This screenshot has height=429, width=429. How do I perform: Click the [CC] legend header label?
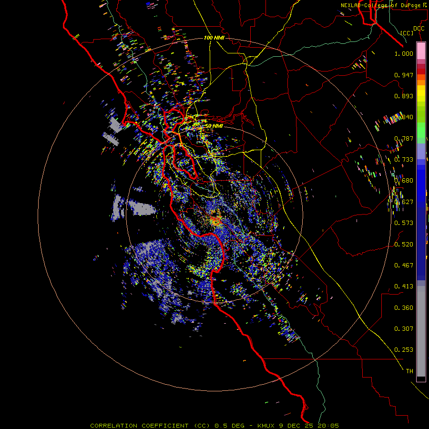tap(407, 33)
